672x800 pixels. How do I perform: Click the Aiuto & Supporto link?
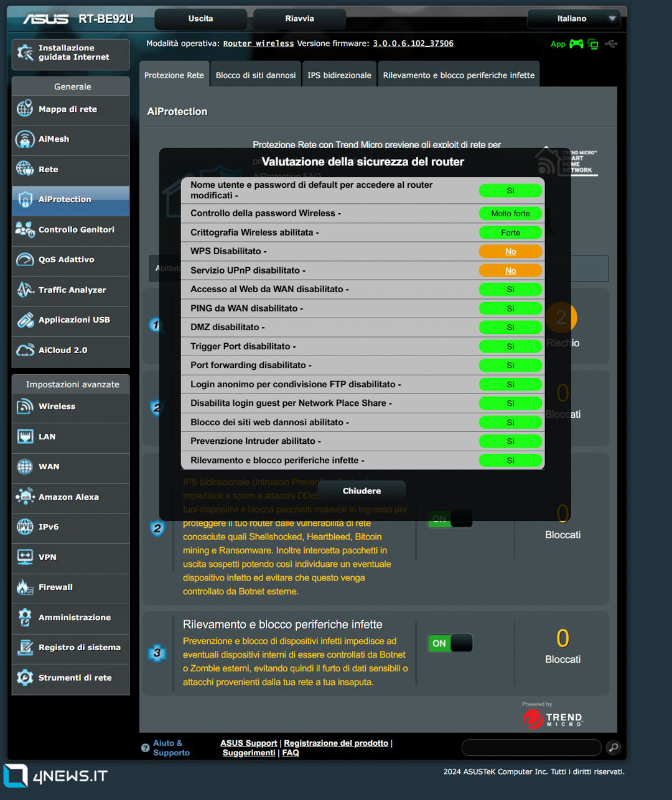pos(171,748)
